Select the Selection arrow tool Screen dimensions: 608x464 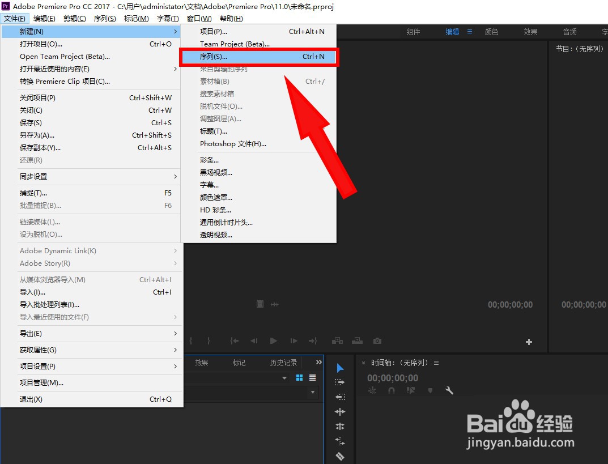click(x=340, y=368)
